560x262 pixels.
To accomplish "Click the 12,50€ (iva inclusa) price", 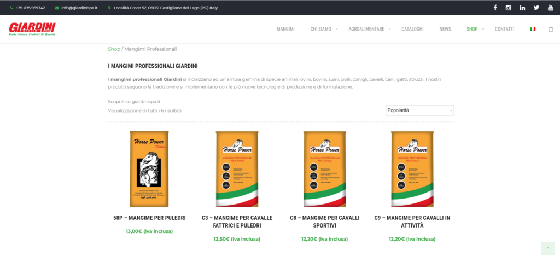I will click(237, 239).
